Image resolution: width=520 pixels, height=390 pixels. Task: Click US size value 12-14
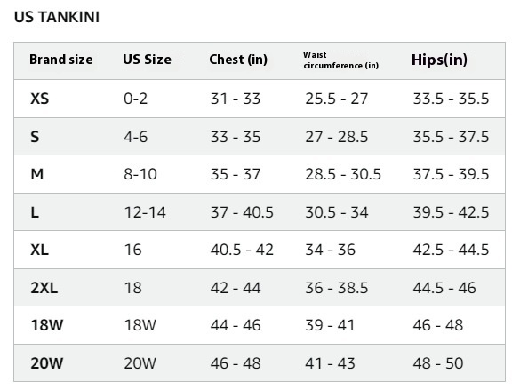coord(145,212)
